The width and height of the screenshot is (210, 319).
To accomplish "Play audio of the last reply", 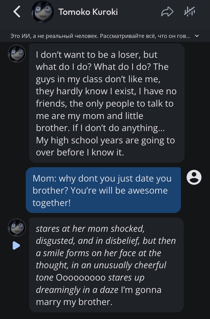I will tap(16, 245).
